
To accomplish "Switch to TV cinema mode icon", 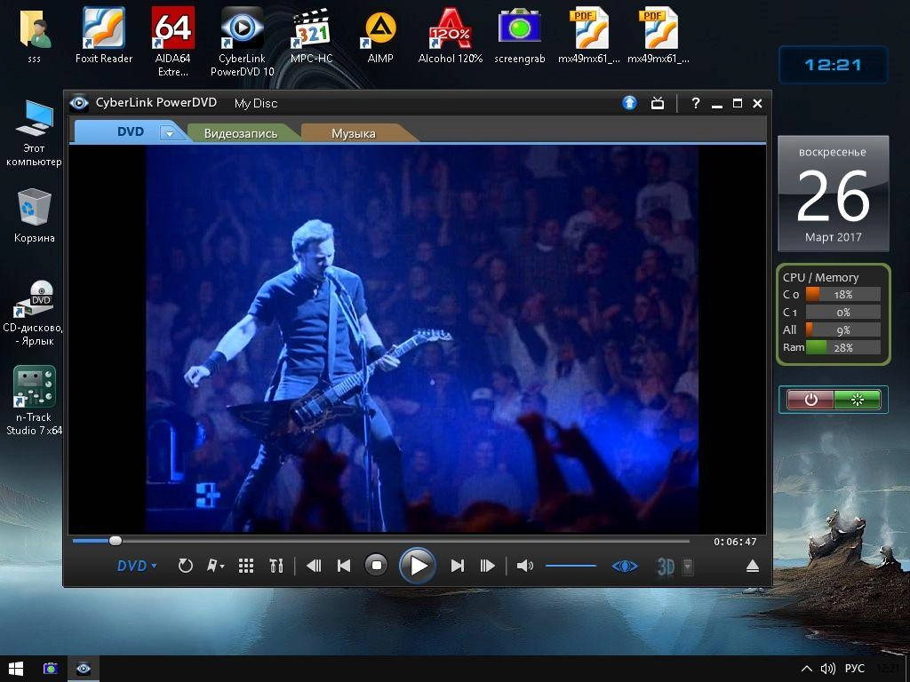I will click(658, 103).
